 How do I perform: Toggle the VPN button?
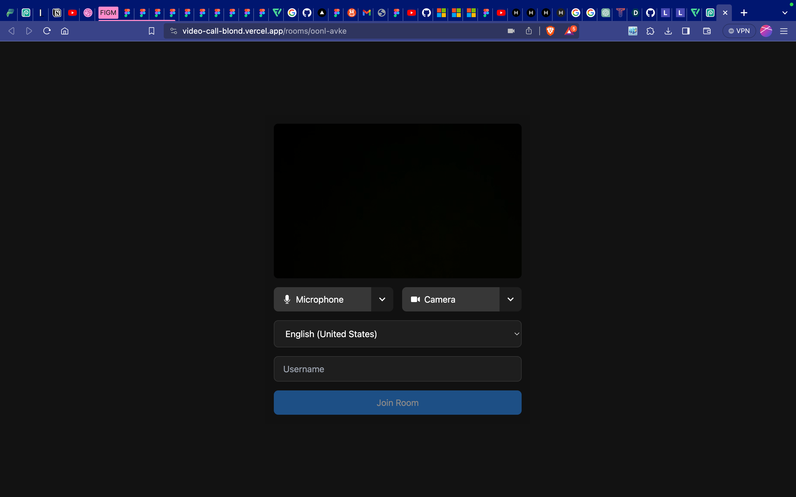point(739,31)
